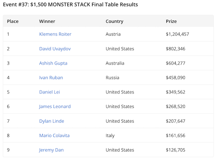Click the $1,204,457 first place prize
Image resolution: width=217 pixels, height=162 pixels.
177,34
